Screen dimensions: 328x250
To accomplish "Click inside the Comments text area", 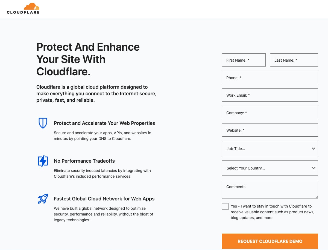I will [270, 189].
